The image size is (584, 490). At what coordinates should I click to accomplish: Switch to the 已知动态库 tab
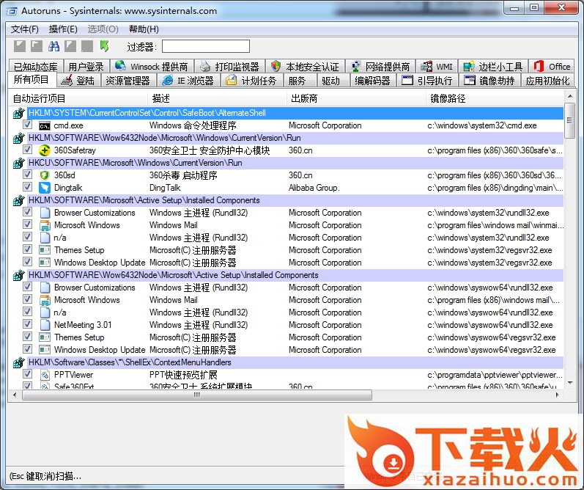tap(36, 66)
